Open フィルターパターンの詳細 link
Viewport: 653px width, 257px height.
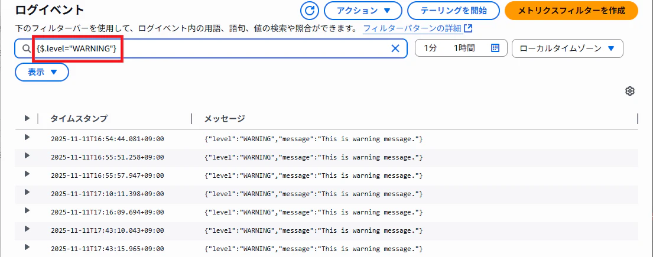click(418, 29)
